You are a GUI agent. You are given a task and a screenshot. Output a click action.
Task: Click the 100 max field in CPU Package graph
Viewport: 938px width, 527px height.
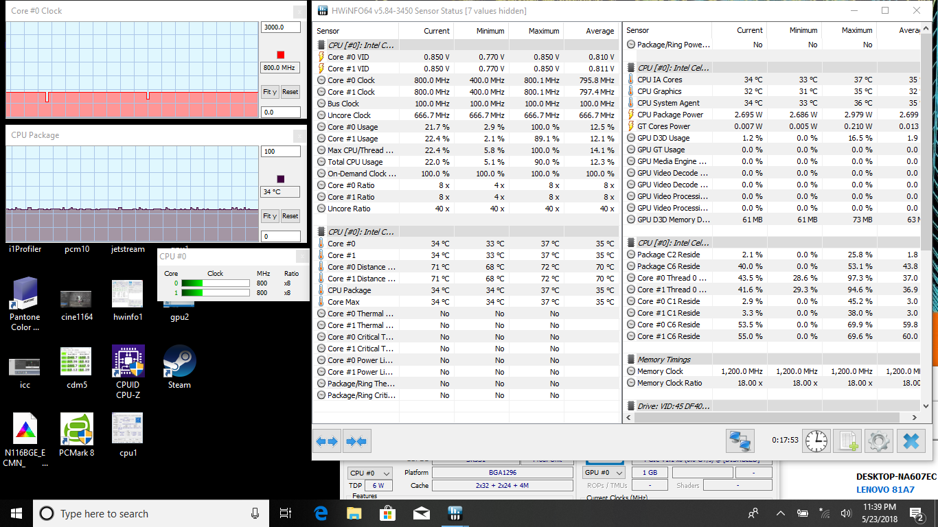click(x=280, y=151)
